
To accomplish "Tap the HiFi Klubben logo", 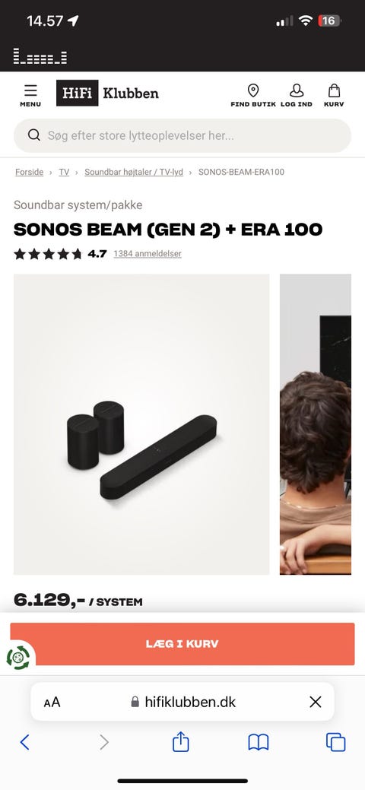I will [x=107, y=94].
